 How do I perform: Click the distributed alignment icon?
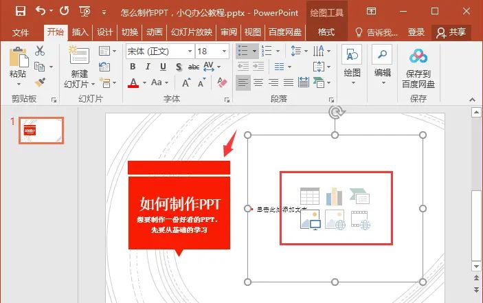(x=304, y=82)
